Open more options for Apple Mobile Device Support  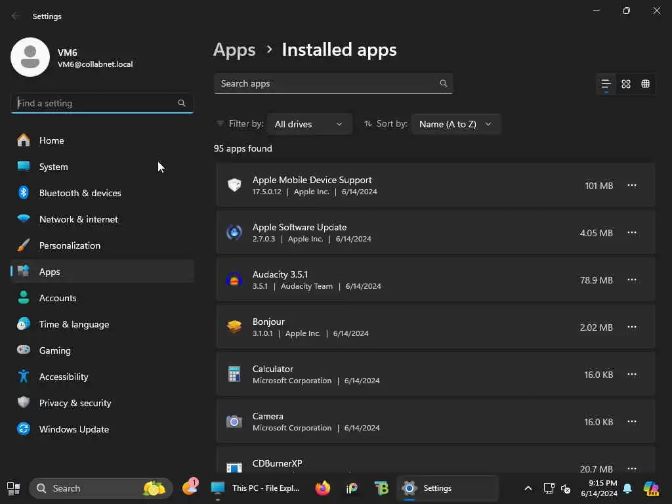(x=632, y=186)
